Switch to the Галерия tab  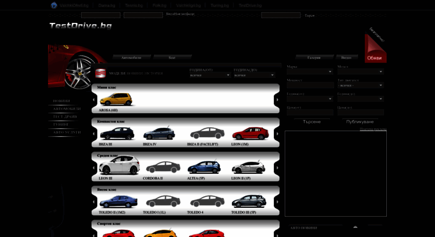tap(314, 58)
